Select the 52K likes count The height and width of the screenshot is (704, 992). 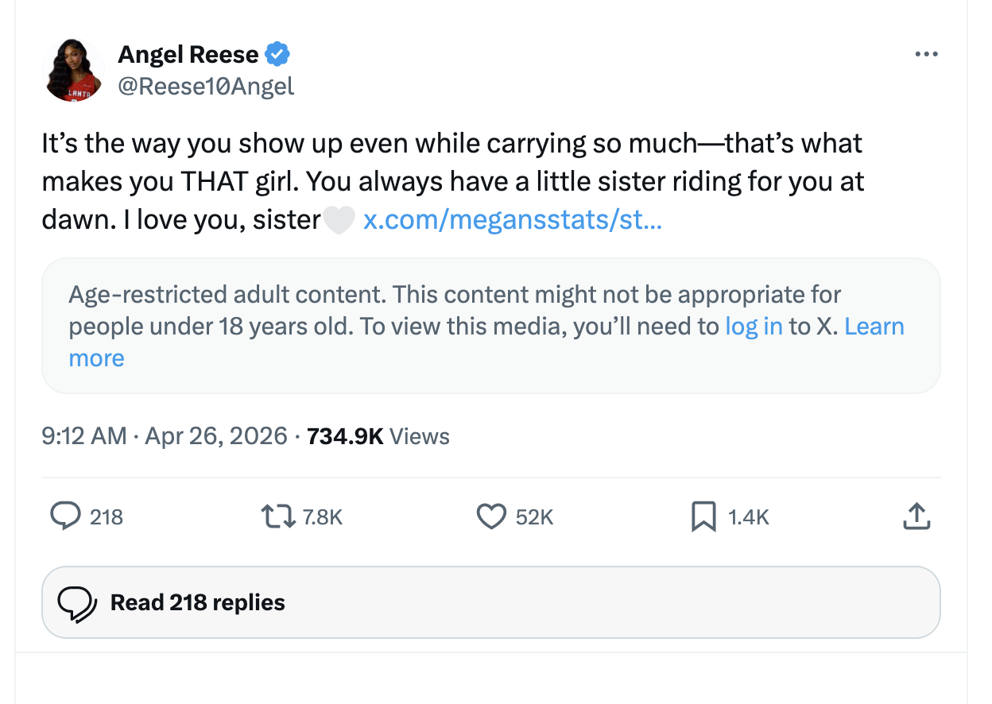(x=534, y=518)
